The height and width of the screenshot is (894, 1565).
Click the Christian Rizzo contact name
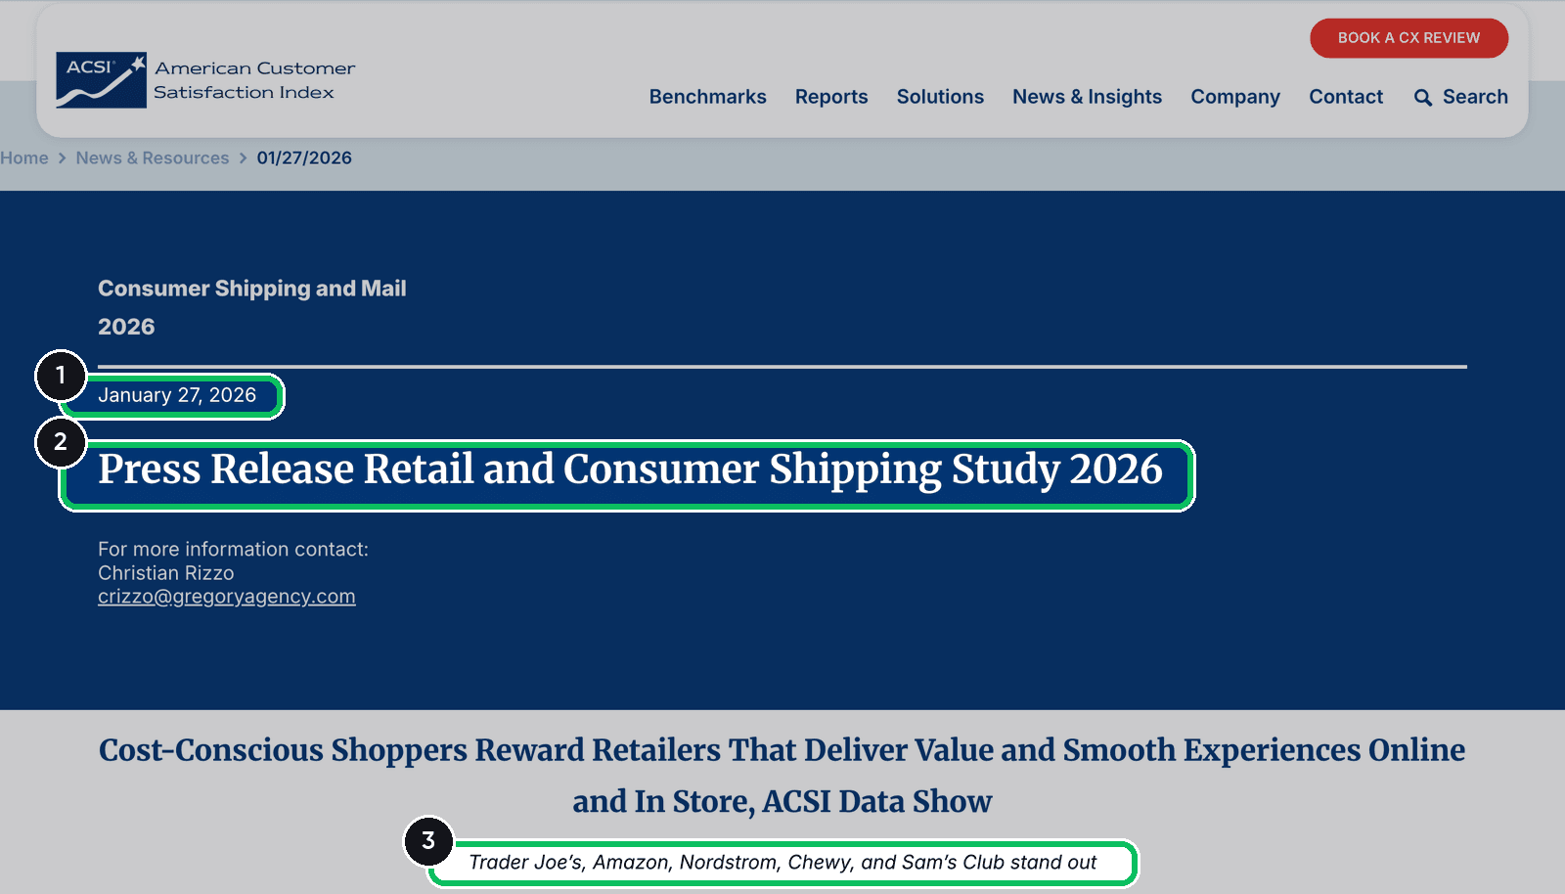coord(166,573)
